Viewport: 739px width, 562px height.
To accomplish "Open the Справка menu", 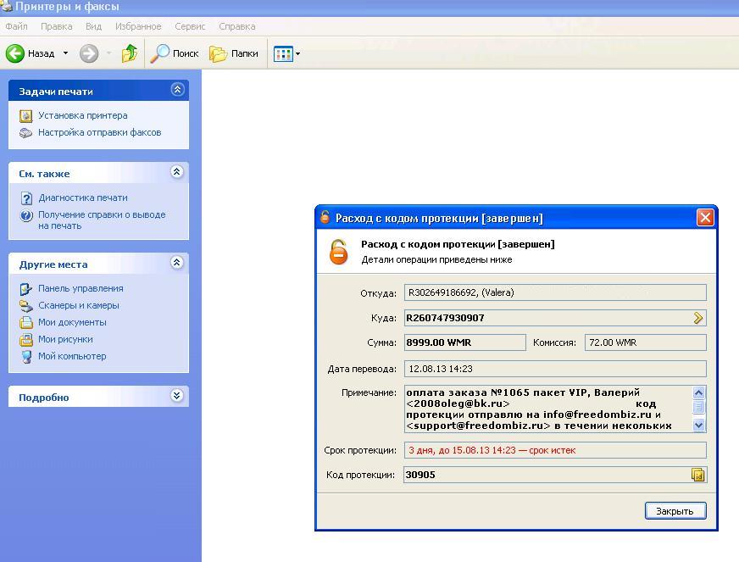I will [x=237, y=26].
